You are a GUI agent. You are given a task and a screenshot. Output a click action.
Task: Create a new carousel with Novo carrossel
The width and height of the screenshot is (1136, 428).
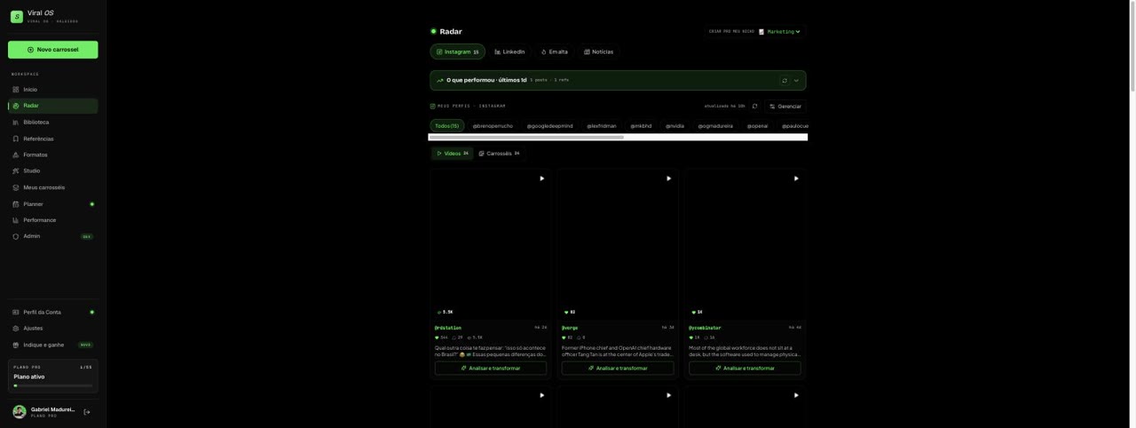(x=53, y=50)
